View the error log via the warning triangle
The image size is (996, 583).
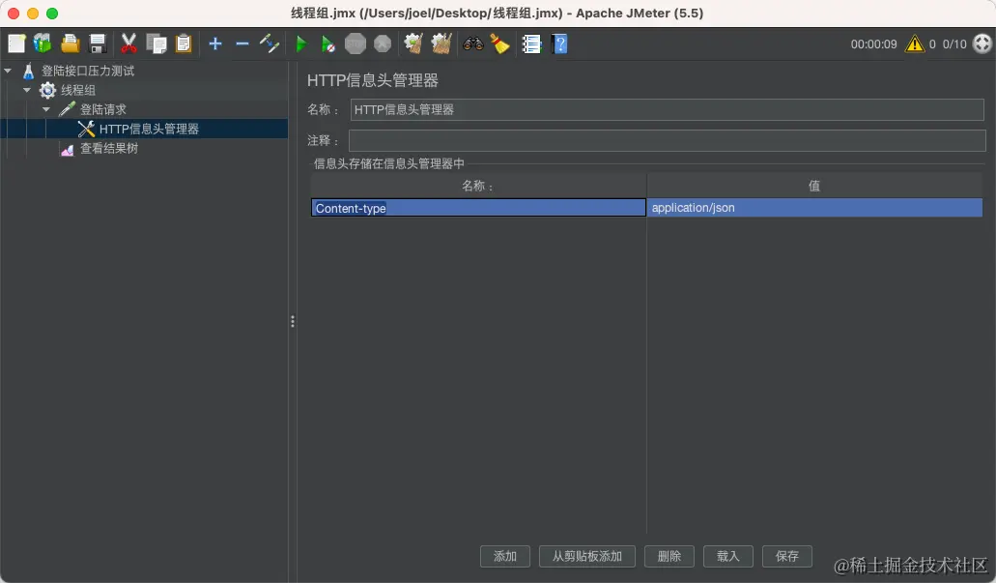click(x=914, y=44)
